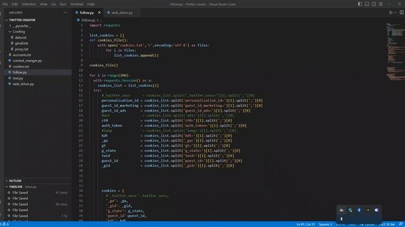Open the customize layout icon
The image size is (405, 227).
381,4
